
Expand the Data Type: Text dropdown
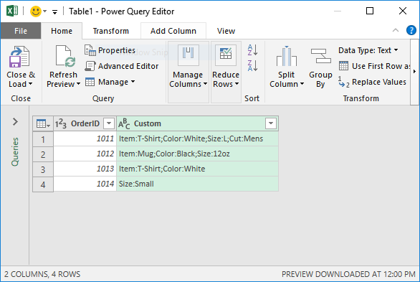pyautogui.click(x=368, y=50)
